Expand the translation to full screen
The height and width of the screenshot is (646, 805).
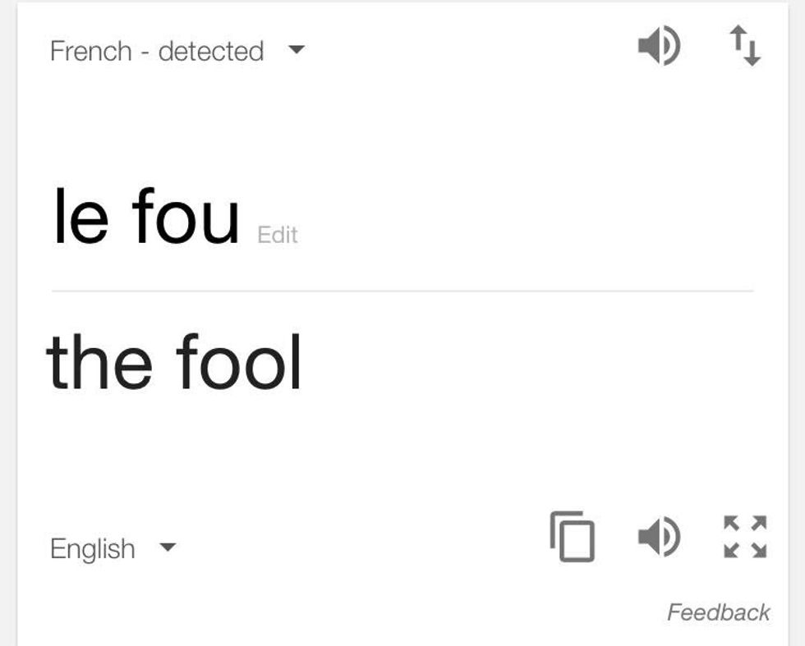[745, 537]
